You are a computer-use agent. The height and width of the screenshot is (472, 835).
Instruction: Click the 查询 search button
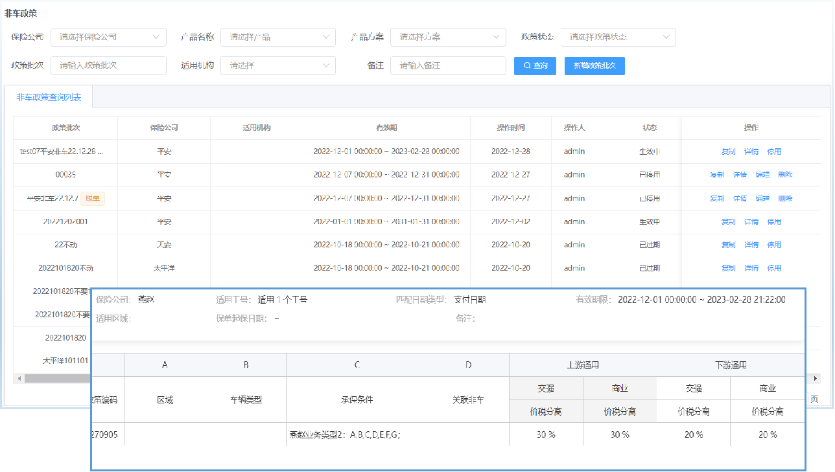point(535,65)
